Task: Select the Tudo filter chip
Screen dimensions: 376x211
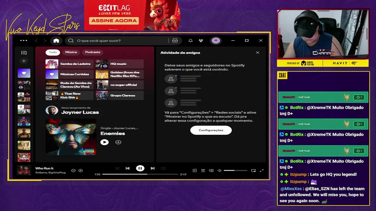Action: tap(53, 52)
